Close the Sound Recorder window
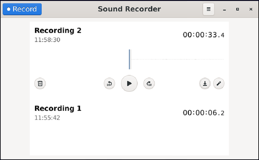Screen dimensions: 259x160 (x=251, y=9)
